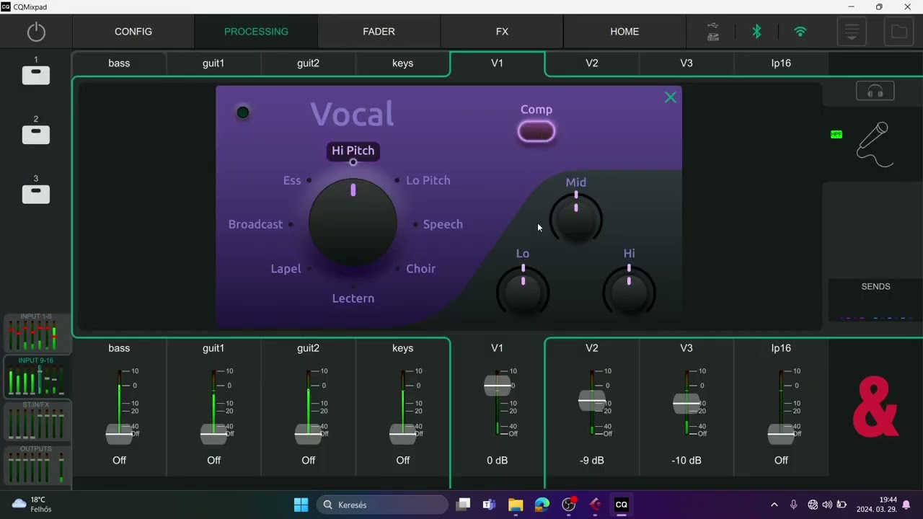Screen dimensions: 923x519
Task: Open File Explorer from the taskbar
Action: pyautogui.click(x=516, y=505)
